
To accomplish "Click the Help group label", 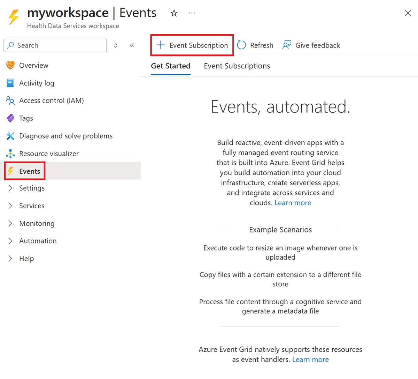I will pos(26,259).
